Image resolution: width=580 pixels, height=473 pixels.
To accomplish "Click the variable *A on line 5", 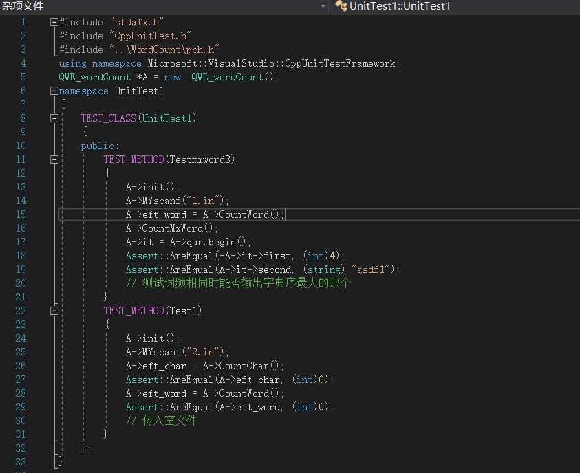I will point(142,77).
